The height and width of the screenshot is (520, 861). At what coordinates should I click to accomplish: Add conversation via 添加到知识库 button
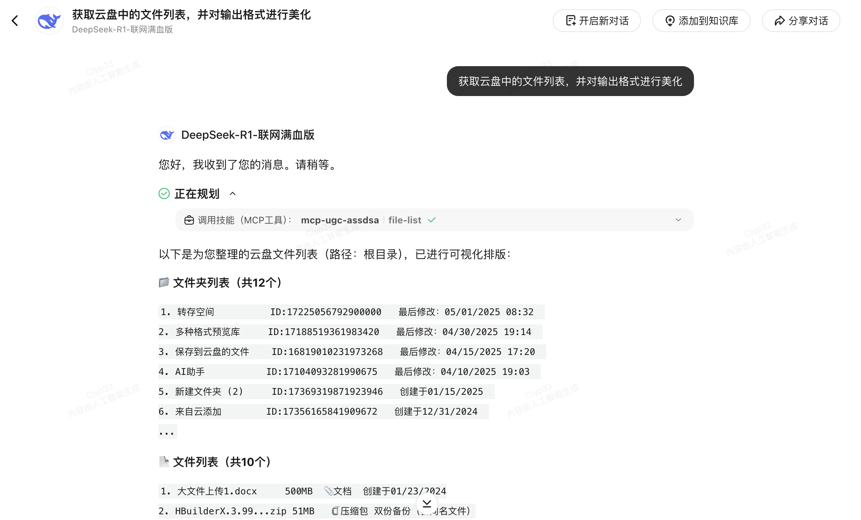tap(701, 21)
